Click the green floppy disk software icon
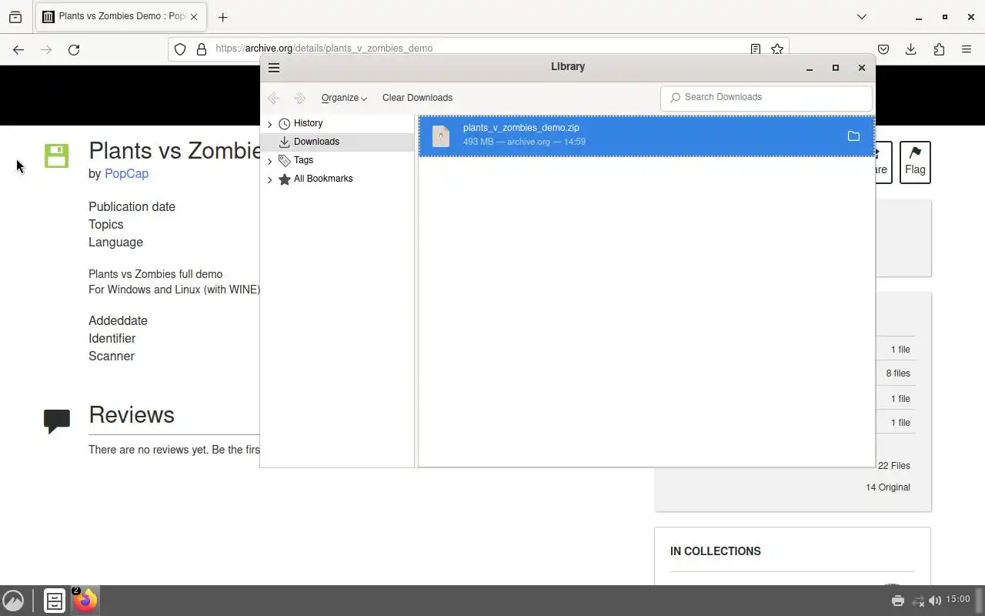Screen dimensions: 985x616 click(56, 156)
